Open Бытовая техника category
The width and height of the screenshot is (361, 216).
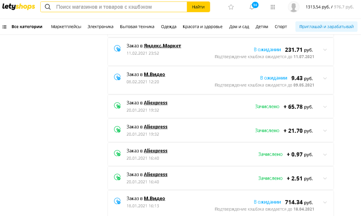click(137, 27)
